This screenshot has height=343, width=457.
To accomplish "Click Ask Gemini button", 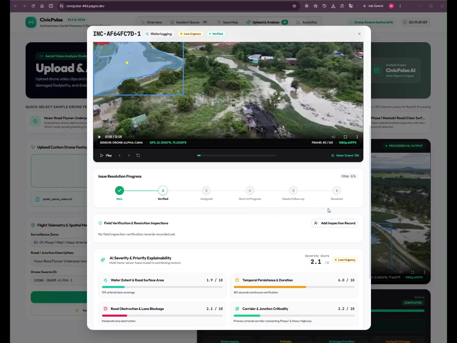I will 373,6.
